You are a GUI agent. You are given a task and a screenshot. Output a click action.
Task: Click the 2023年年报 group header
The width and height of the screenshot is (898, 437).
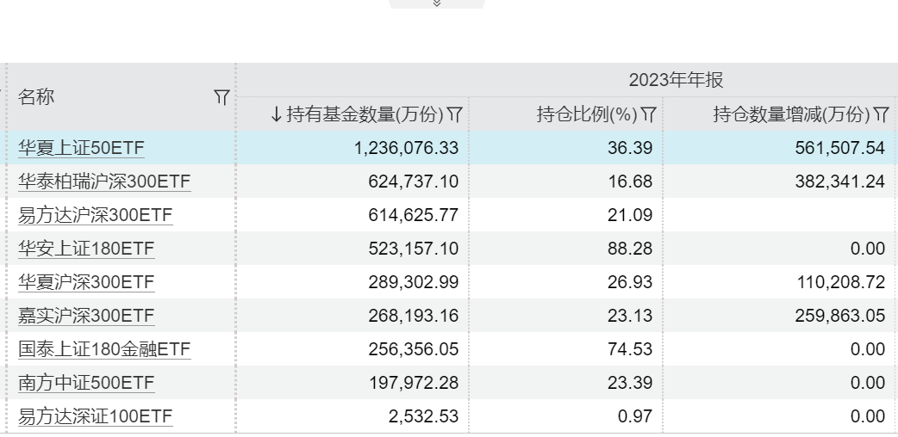(x=676, y=80)
